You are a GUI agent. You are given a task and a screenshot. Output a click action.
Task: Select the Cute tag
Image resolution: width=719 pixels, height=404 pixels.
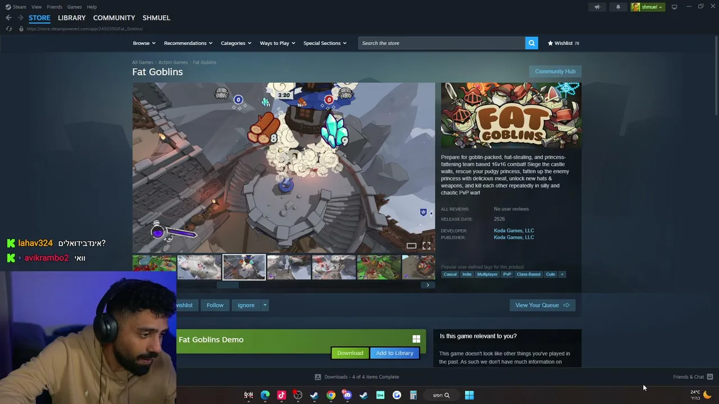[550, 274]
